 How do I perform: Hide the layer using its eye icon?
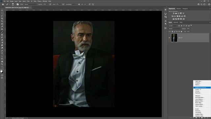[169, 38]
